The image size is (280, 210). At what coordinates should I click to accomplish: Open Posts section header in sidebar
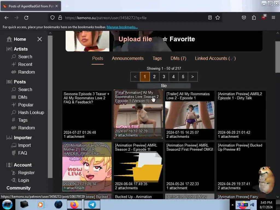(16, 82)
